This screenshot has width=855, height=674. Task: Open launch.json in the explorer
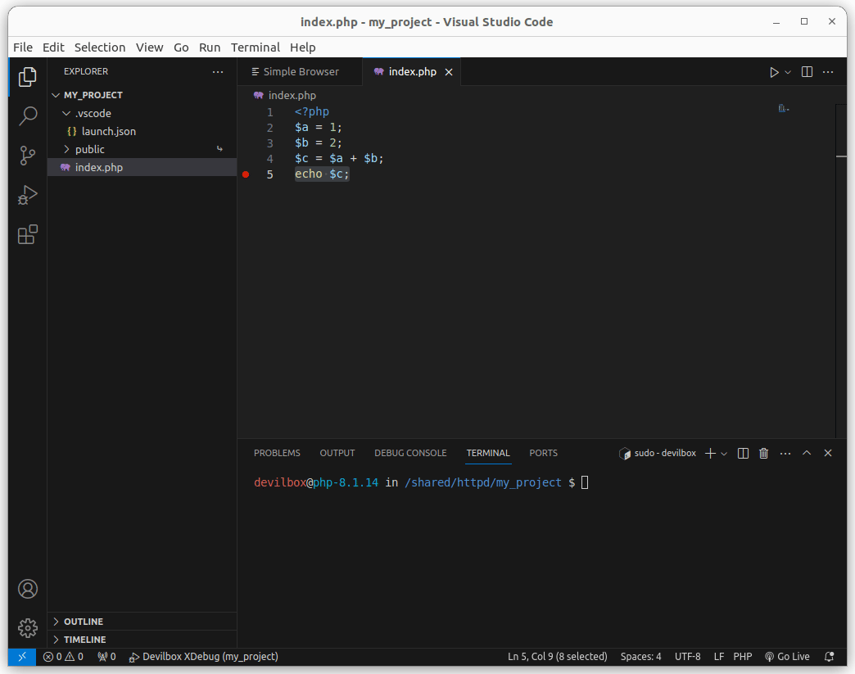108,131
